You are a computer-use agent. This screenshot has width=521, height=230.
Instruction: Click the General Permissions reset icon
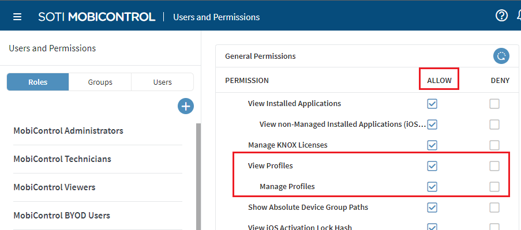(x=501, y=56)
